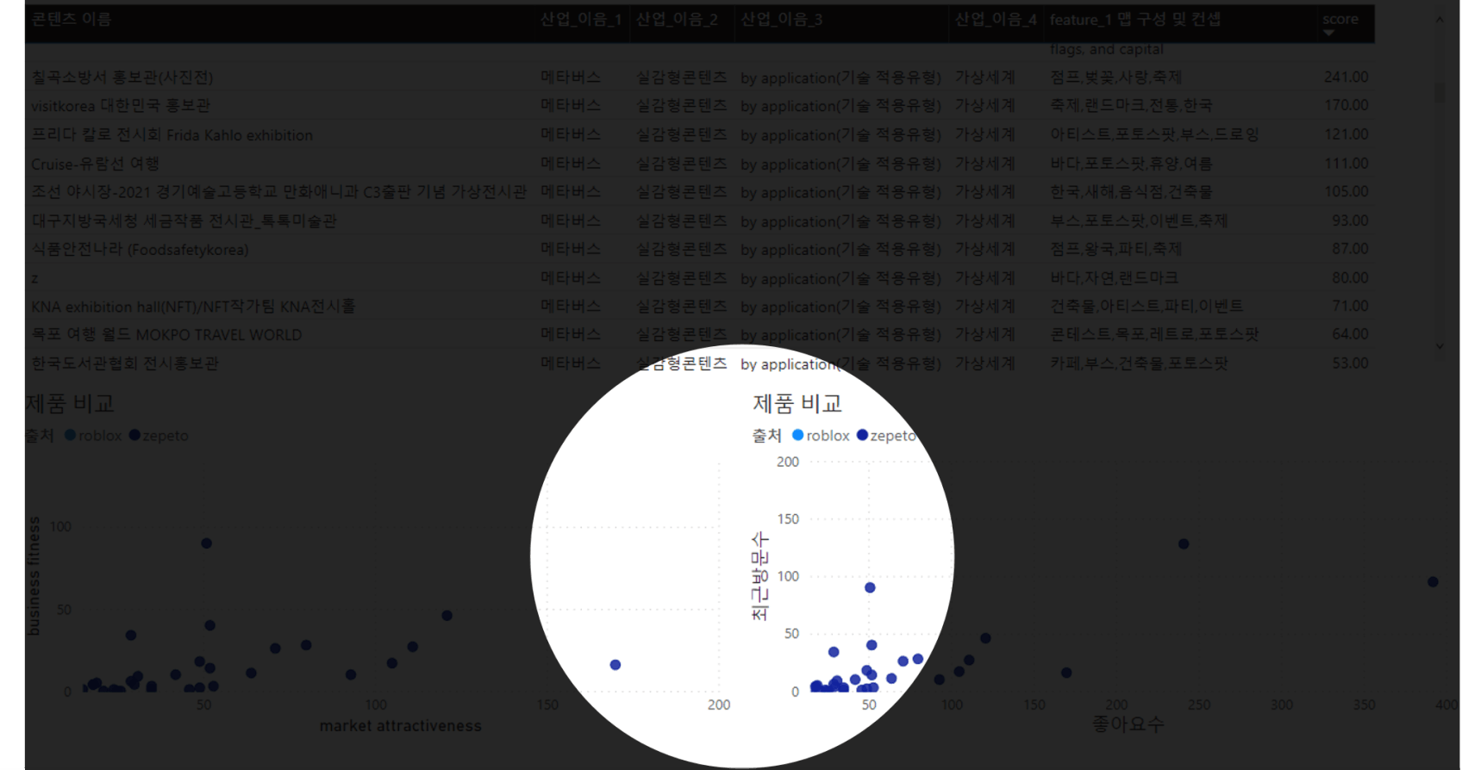
Task: Click the 산업_이름_4 column header
Action: tap(995, 19)
